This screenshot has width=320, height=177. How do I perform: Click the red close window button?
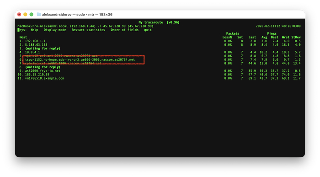[x=19, y=14]
